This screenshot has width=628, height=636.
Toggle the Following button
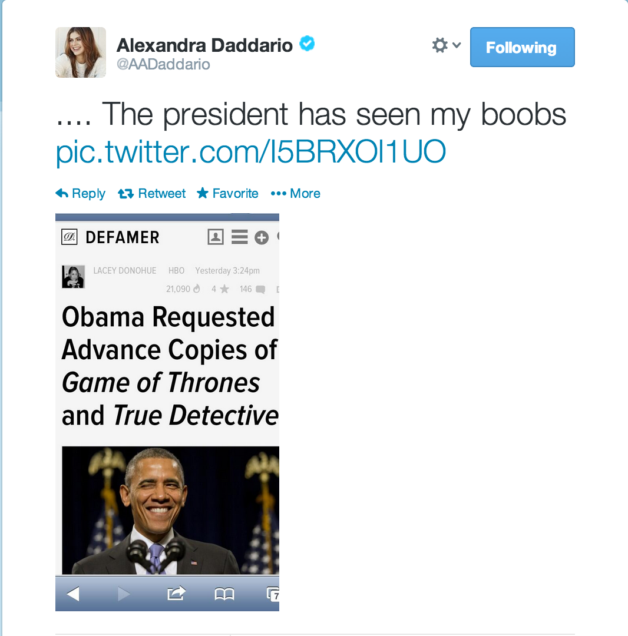tap(522, 47)
